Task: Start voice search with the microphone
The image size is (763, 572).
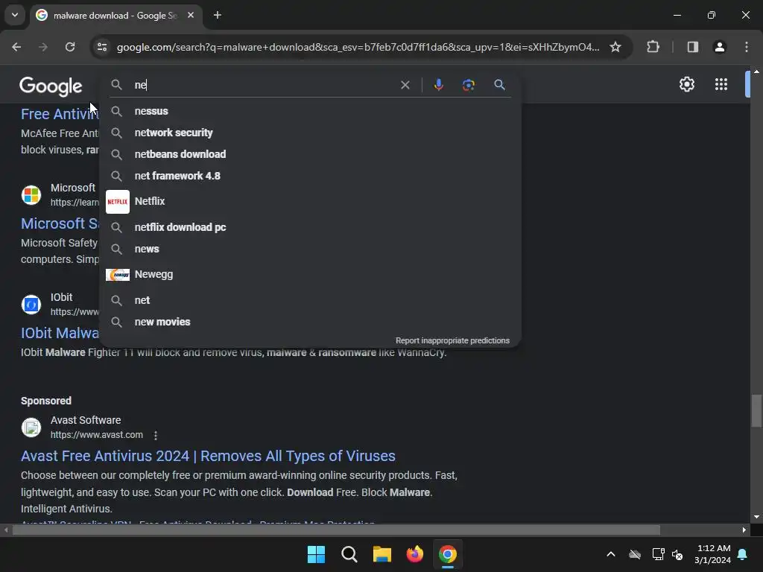Action: tap(438, 85)
